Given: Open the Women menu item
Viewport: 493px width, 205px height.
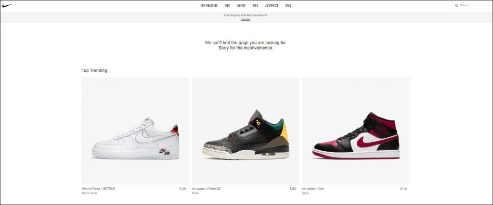Looking at the screenshot, I should [241, 5].
